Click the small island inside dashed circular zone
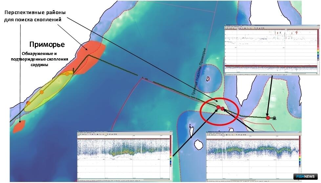 [x=208, y=79]
